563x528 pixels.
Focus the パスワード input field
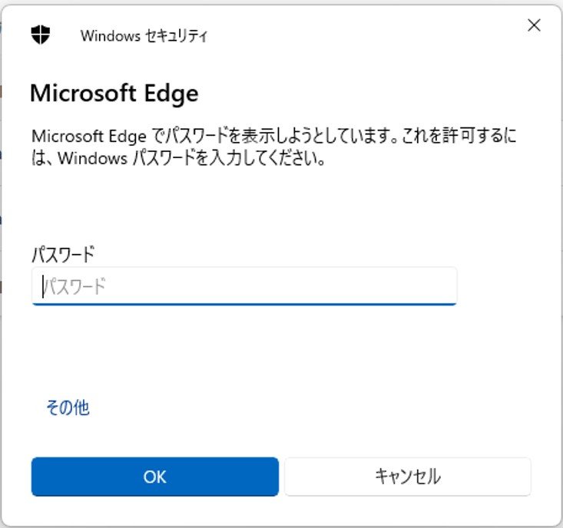(244, 286)
